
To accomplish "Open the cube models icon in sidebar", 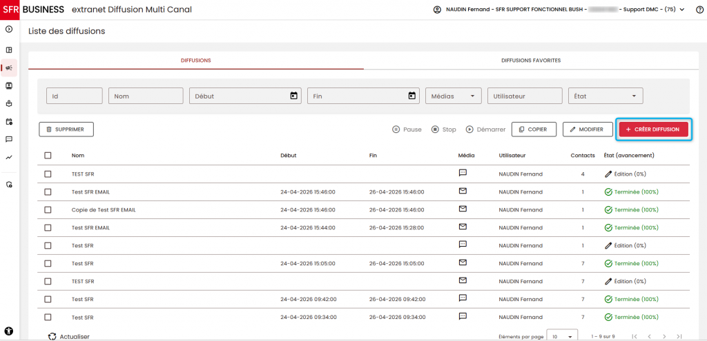I will [9, 103].
